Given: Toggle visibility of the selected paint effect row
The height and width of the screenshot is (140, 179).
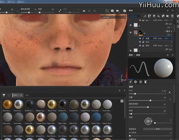Looking at the screenshot, I should 140,38.
